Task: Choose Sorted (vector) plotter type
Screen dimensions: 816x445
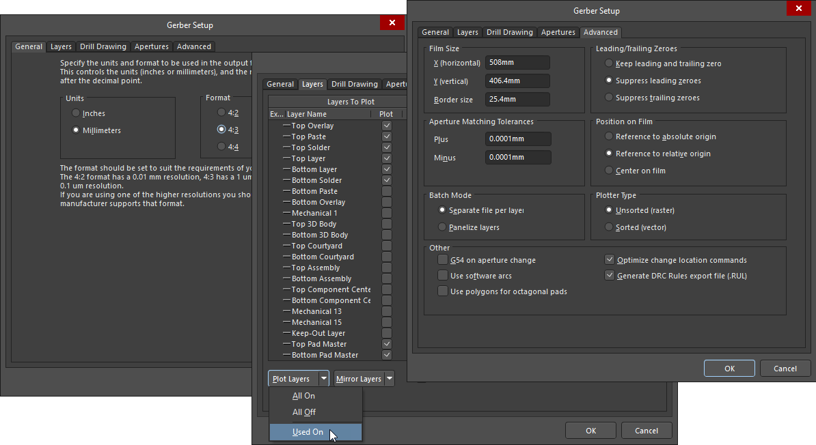Action: tap(609, 227)
